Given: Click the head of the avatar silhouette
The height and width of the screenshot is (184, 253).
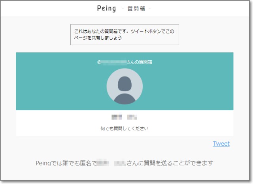Looking at the screenshot, I should 125,83.
